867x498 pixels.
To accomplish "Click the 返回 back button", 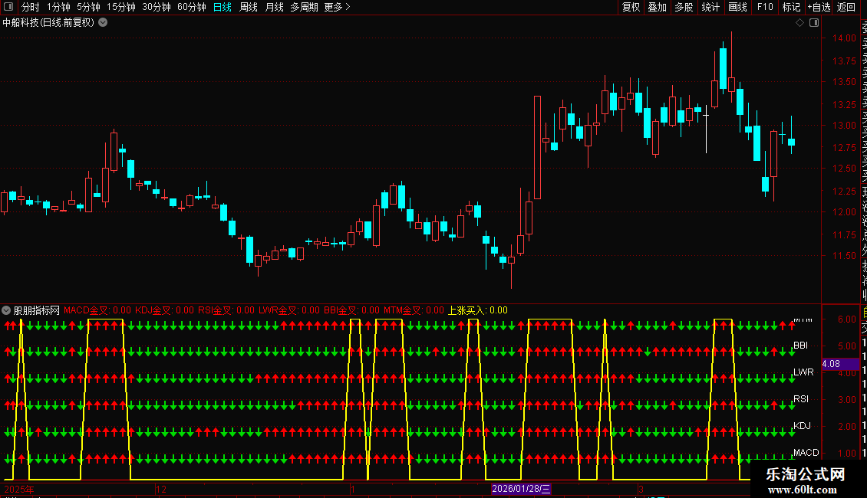I will click(846, 7).
